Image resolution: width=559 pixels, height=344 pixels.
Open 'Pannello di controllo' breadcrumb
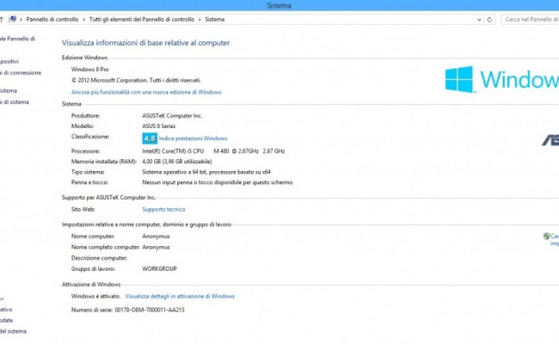[x=52, y=19]
